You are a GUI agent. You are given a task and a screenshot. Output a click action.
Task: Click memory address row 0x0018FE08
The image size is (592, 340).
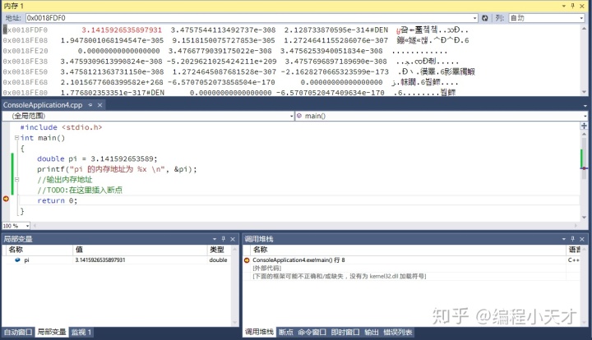point(25,40)
